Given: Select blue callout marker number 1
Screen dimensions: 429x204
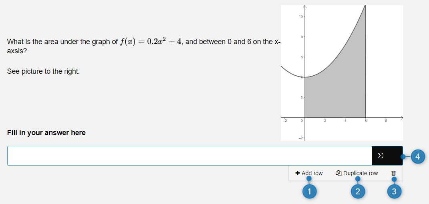Looking at the screenshot, I should pyautogui.click(x=309, y=192).
